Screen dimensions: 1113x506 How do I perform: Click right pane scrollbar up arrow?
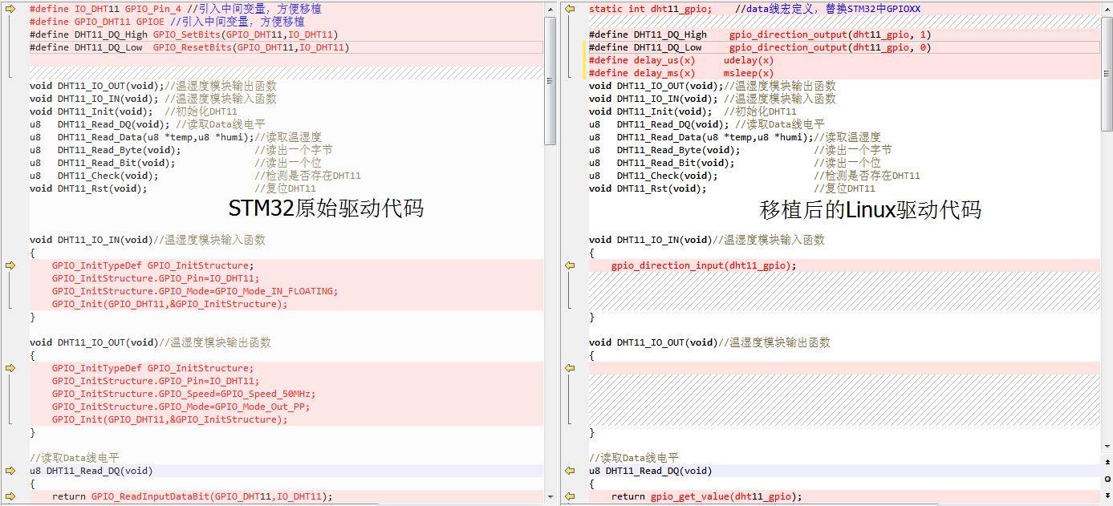(1107, 9)
